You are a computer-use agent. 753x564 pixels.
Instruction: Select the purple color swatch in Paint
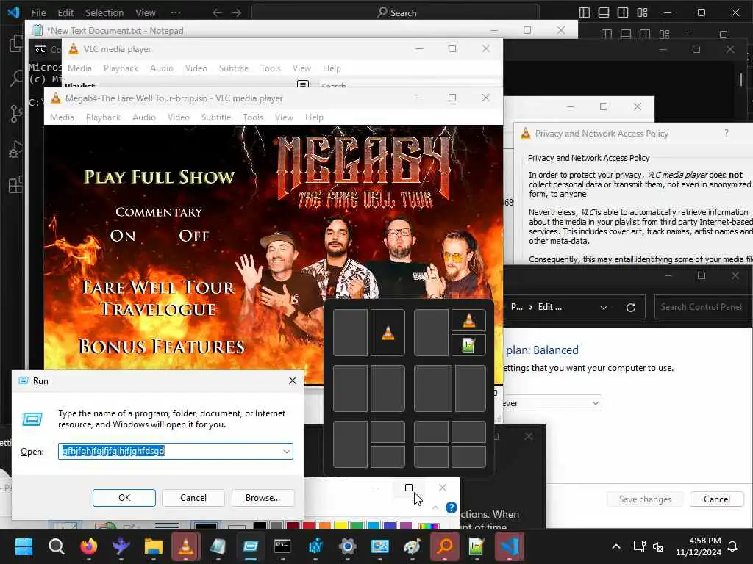(x=406, y=525)
